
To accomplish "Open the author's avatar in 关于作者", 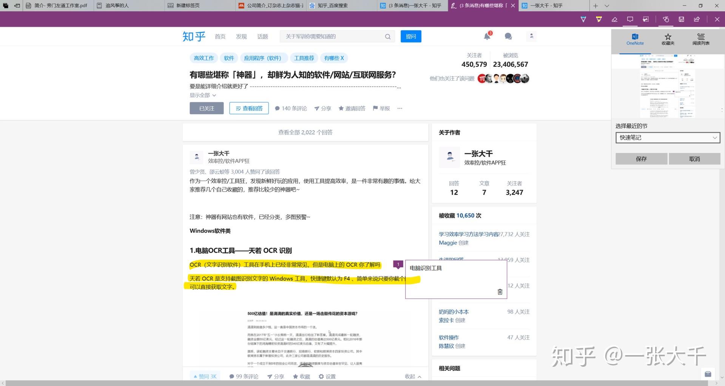I will [x=449, y=157].
